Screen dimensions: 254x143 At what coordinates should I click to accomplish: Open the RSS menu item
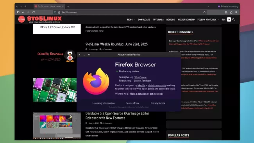coord(224,20)
